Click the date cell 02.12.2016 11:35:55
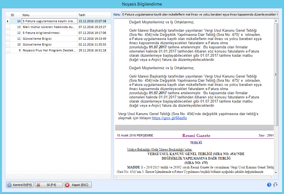Viewport: 284px width, 194px height. [94, 44]
